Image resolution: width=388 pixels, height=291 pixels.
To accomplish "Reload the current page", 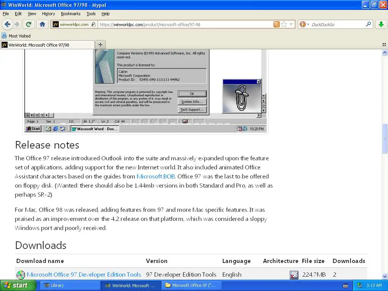I will point(28,24).
